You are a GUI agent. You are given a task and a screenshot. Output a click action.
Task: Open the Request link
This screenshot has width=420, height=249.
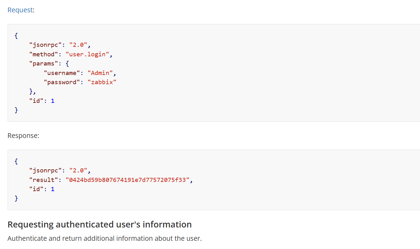pos(20,10)
